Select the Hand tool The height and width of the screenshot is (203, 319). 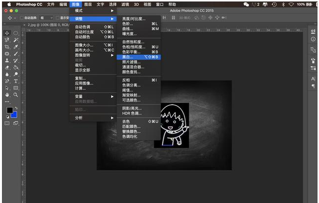pos(7,95)
